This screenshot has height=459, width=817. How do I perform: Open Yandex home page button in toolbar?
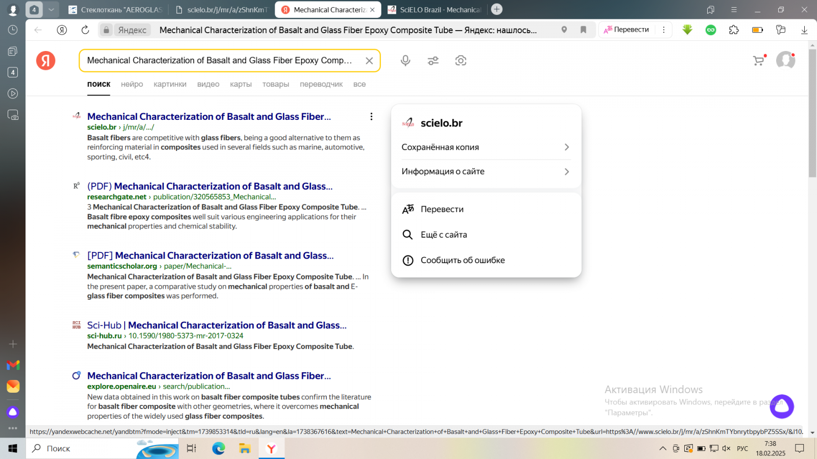[x=62, y=30]
